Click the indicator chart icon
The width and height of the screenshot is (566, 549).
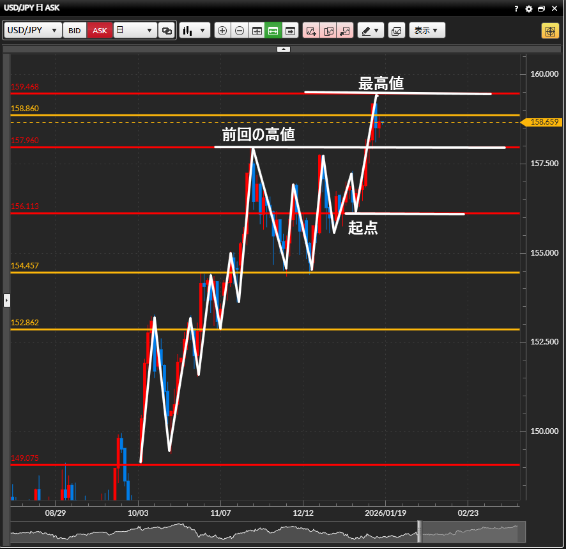396,31
